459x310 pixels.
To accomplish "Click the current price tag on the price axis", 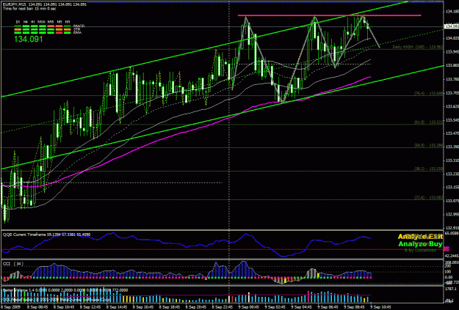I will click(x=452, y=26).
